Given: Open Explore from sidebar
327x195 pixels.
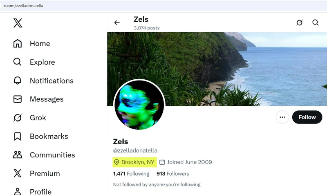Looking at the screenshot, I should [42, 62].
